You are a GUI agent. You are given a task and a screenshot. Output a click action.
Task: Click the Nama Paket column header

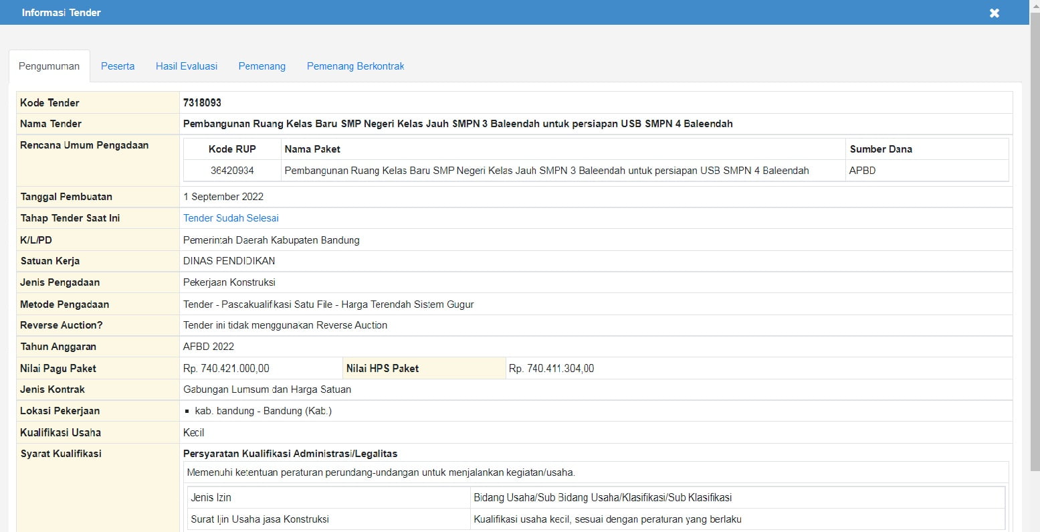[x=312, y=149]
